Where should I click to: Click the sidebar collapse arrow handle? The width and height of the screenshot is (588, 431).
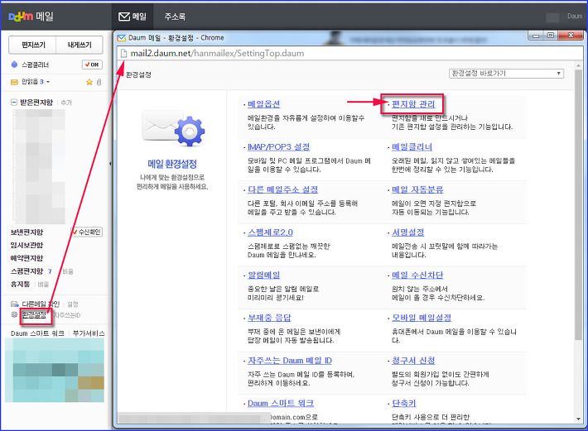point(110,164)
